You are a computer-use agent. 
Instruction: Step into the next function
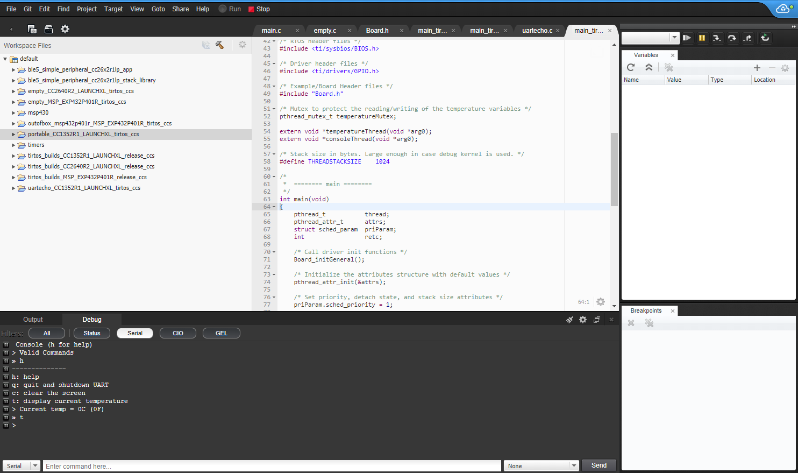[x=717, y=38]
